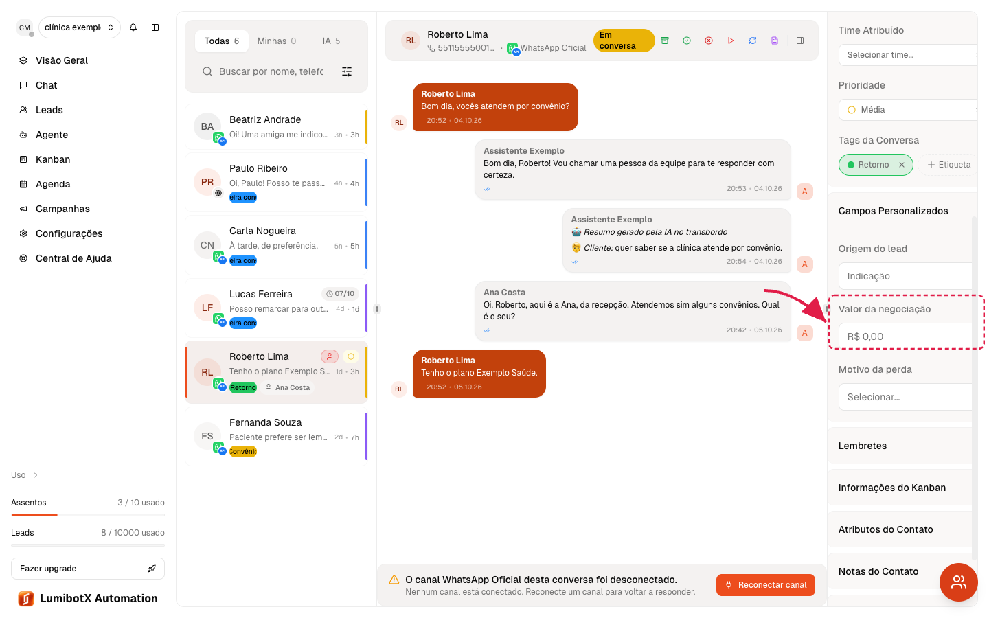Toggle the right details panel icon
Image resolution: width=989 pixels, height=618 pixels.
(x=800, y=41)
